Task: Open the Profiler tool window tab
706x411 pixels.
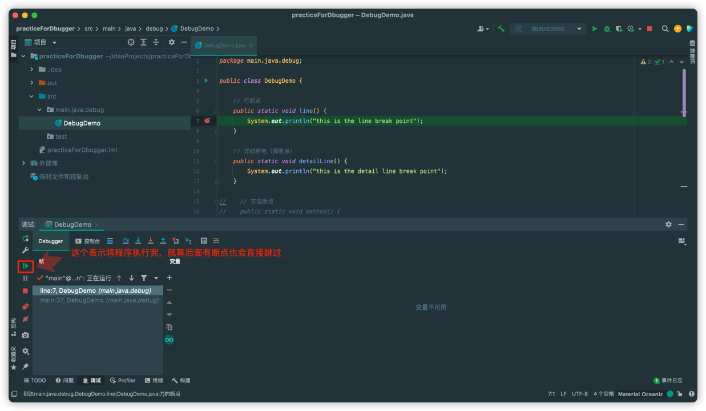Action: pyautogui.click(x=123, y=380)
